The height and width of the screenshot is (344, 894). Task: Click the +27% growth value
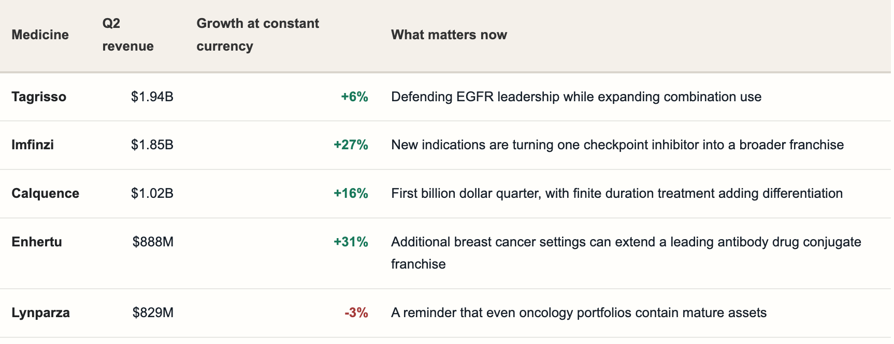coord(351,145)
